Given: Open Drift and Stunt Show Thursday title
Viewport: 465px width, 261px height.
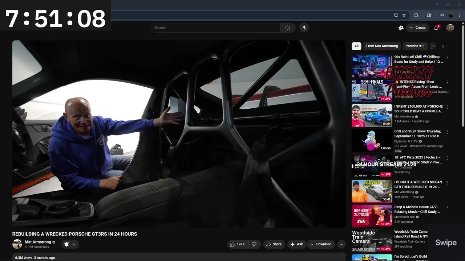Looking at the screenshot, I should tap(418, 134).
